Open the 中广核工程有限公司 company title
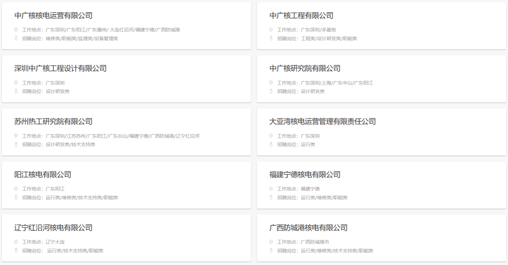 pos(302,16)
